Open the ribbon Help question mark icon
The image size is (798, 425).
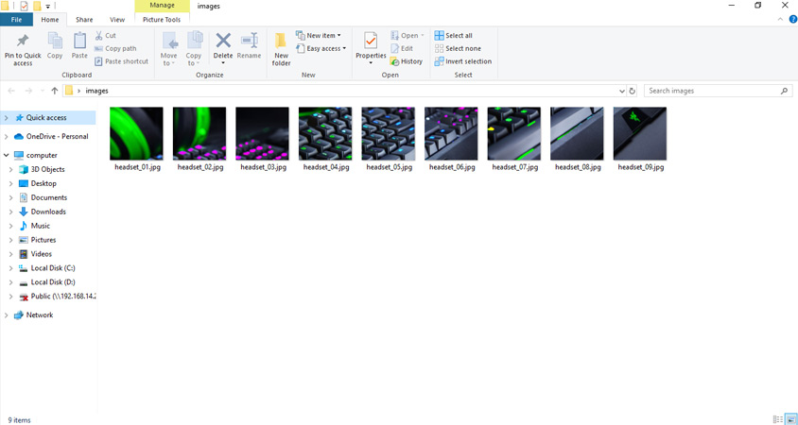coord(792,19)
